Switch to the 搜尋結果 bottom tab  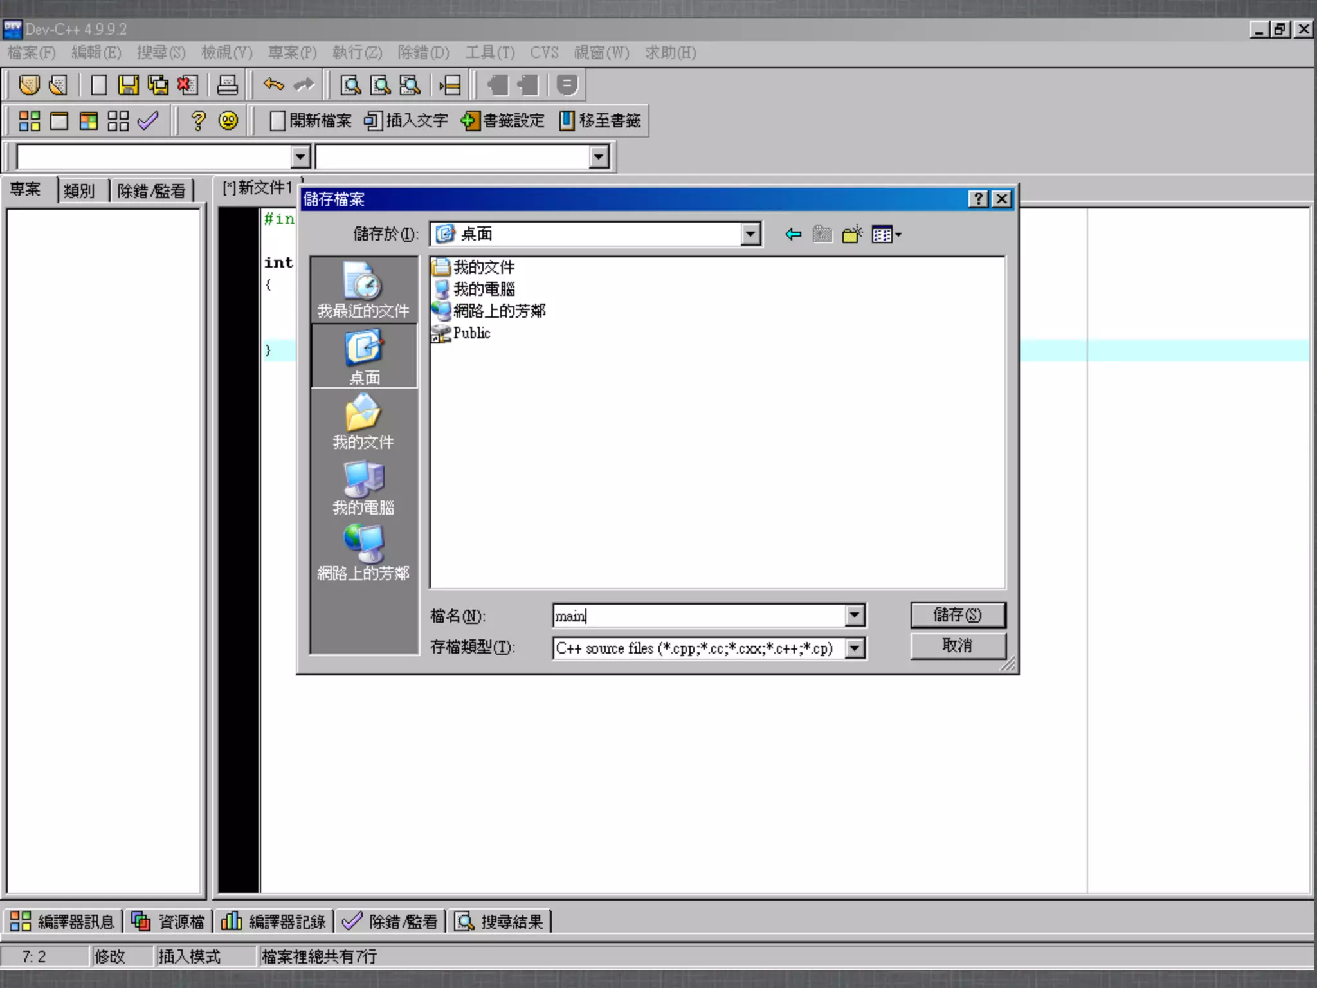[500, 922]
